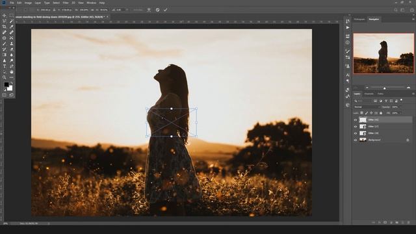Open the Clone Source panel icon
The image size is (416, 234).
[348, 66]
